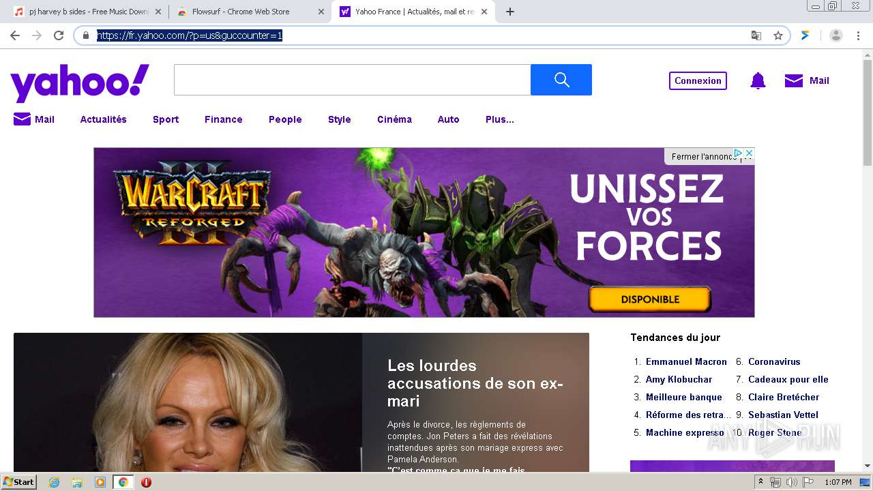Open trending topic Amy Klobuchar
This screenshot has width=873, height=491.
click(679, 379)
